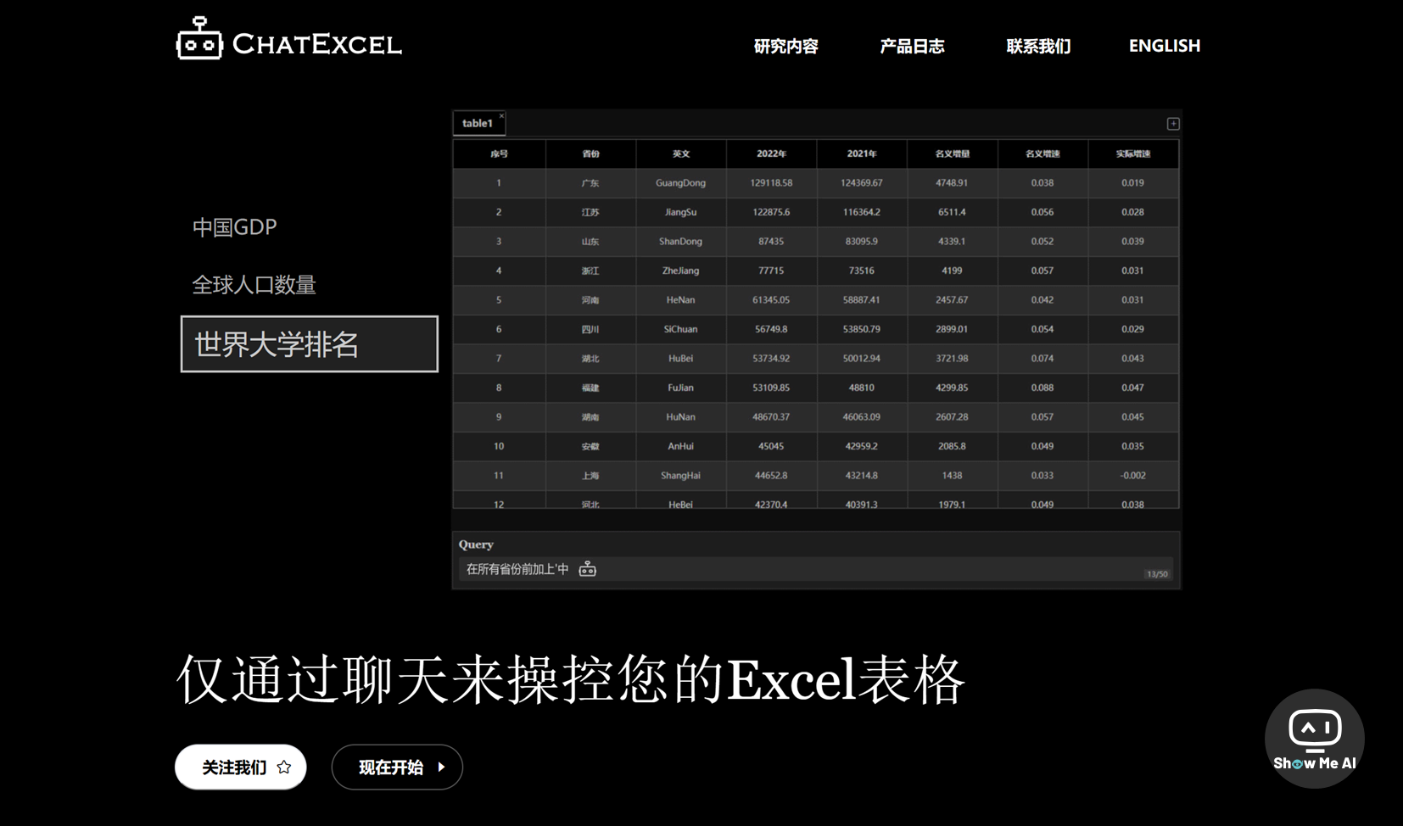The width and height of the screenshot is (1403, 826).
Task: Click the 61345.05 value cell
Action: 771,300
